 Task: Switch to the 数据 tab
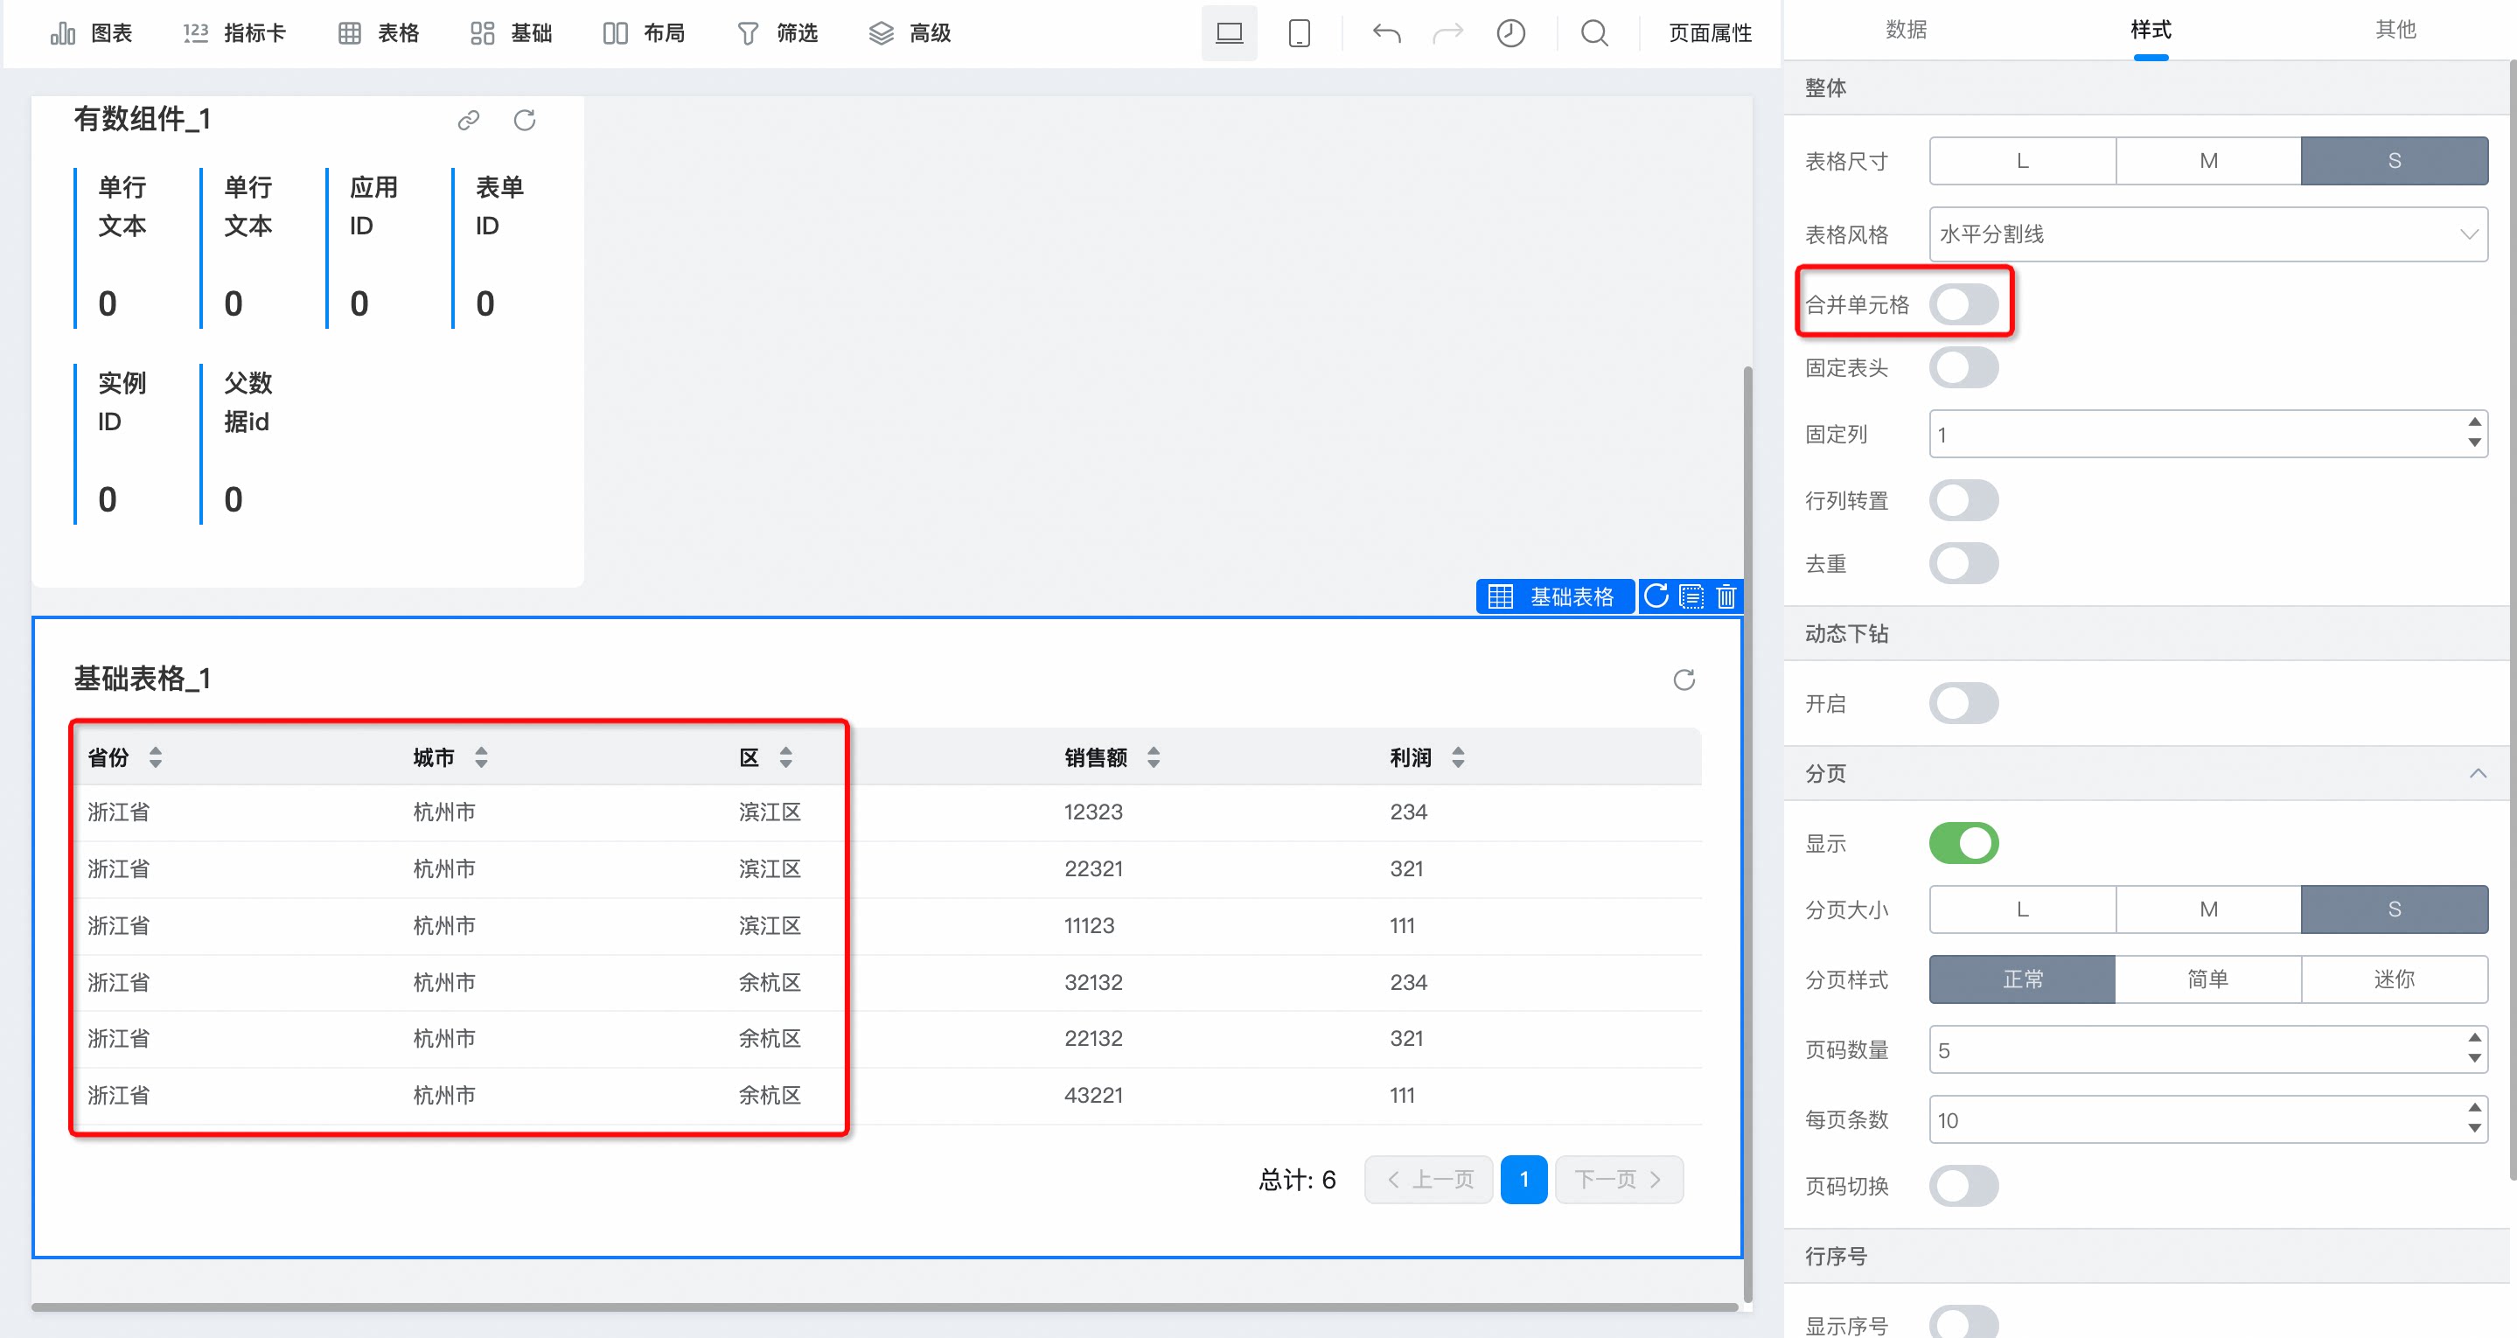click(1906, 30)
